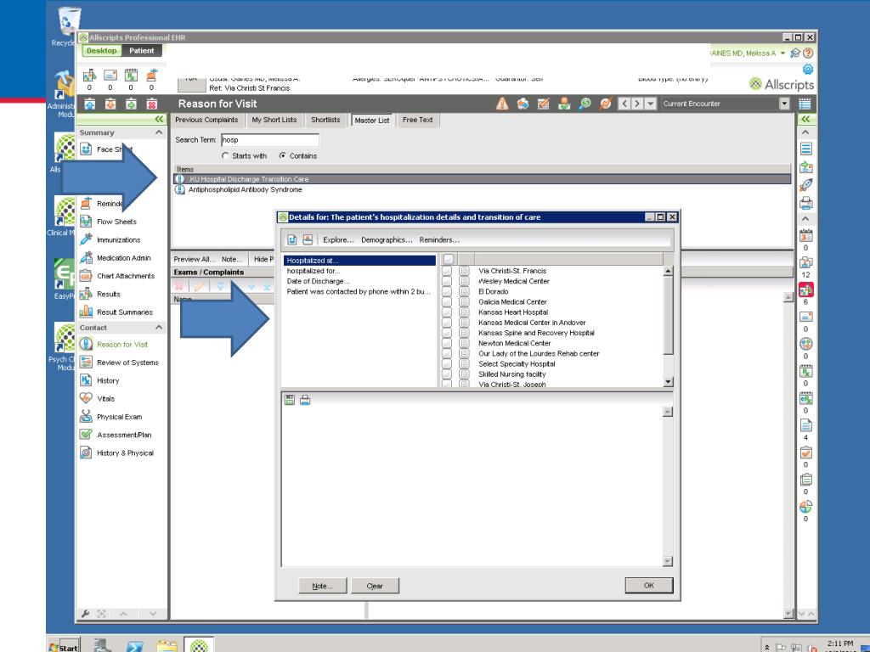Image resolution: width=870 pixels, height=652 pixels.
Task: Click the green right-arrow icon left of Reason for Visit
Action: [131, 104]
